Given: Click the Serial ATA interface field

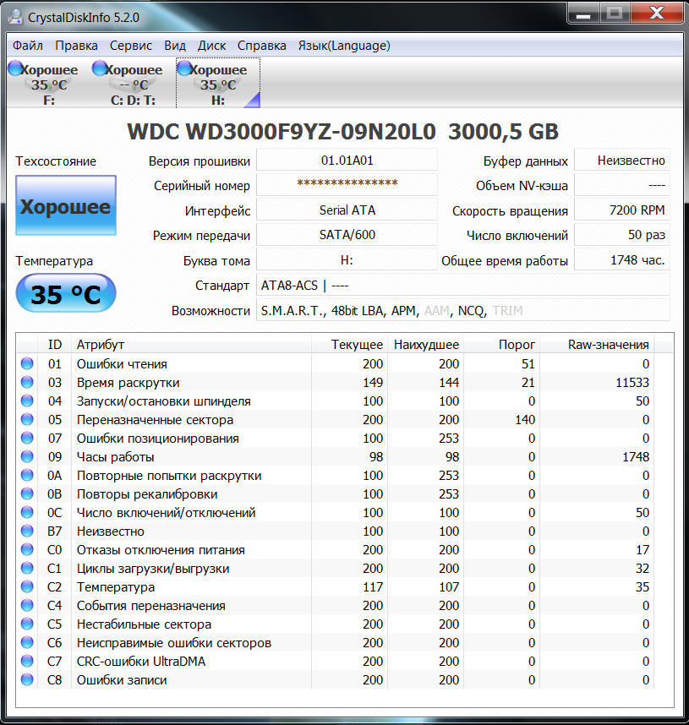Looking at the screenshot, I should 347,210.
